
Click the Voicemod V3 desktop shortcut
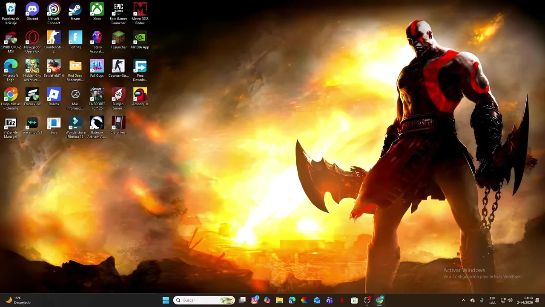pos(32,126)
